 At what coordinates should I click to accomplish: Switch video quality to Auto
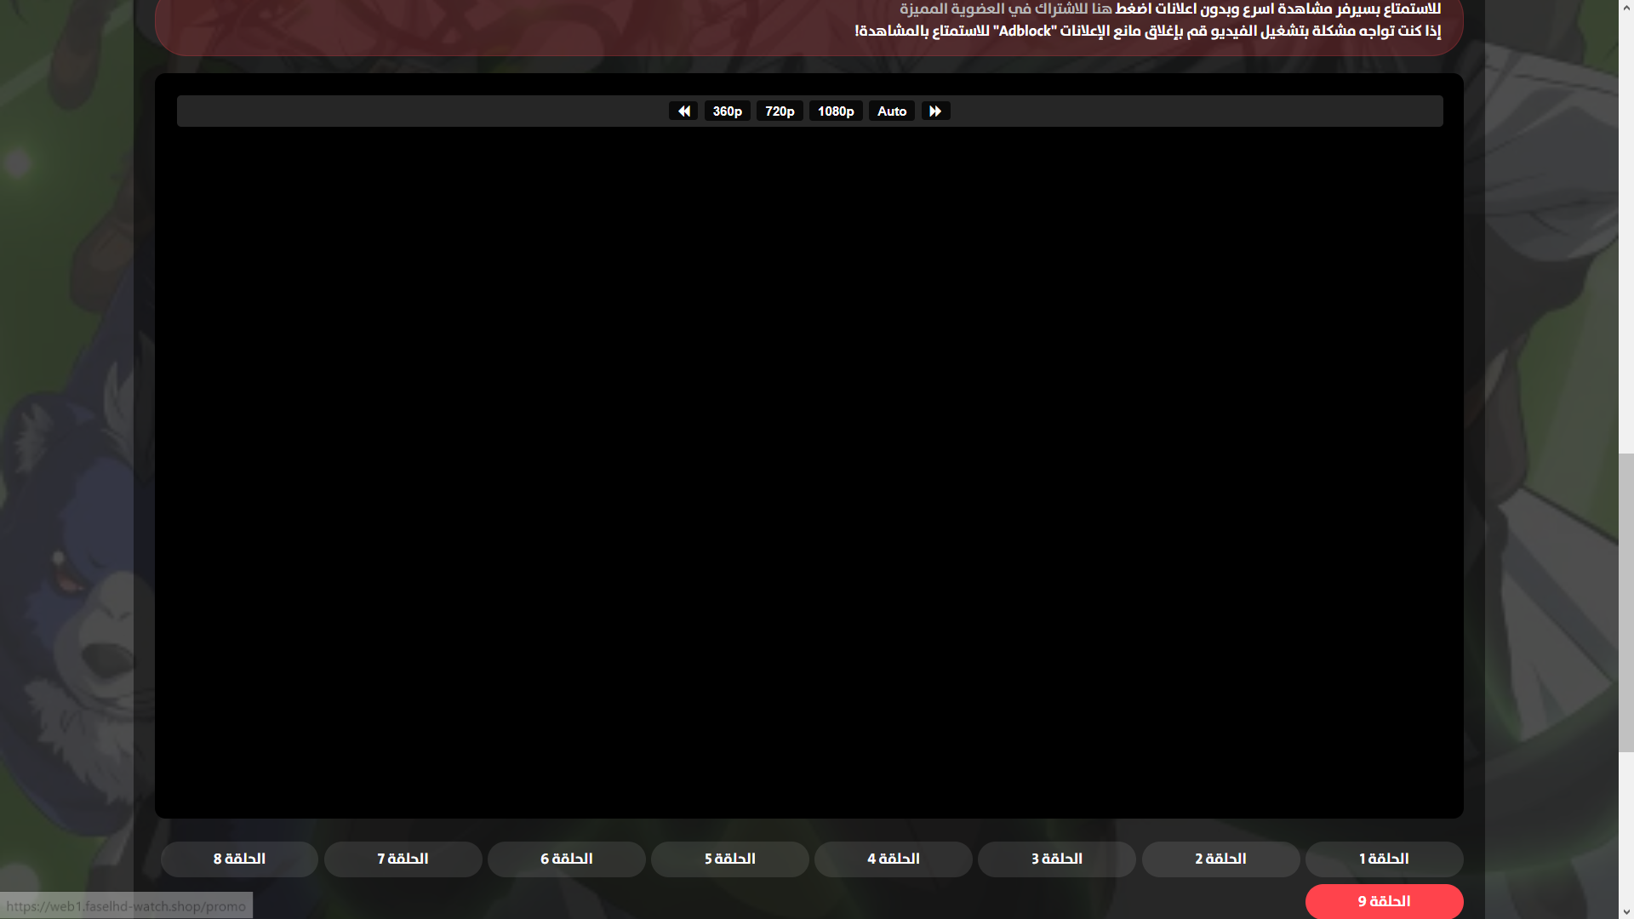point(891,111)
